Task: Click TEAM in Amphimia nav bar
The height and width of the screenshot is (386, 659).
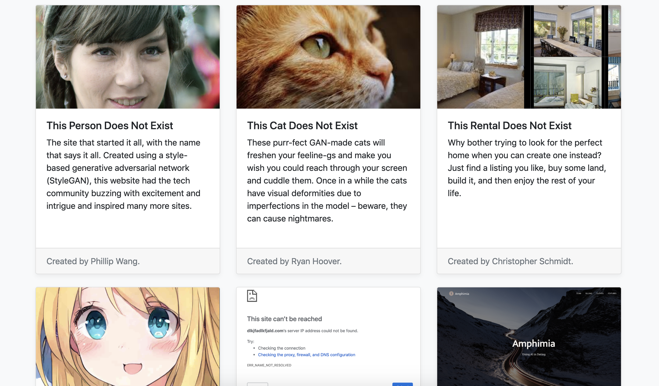Action: coord(578,293)
